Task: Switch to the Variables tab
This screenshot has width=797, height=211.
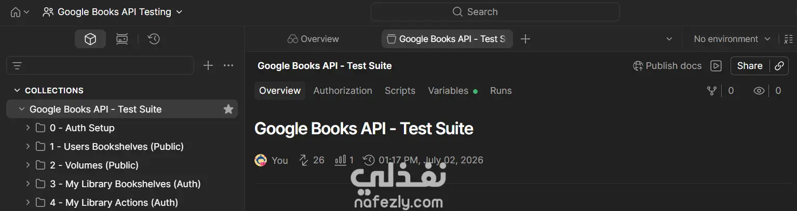Action: coord(448,91)
